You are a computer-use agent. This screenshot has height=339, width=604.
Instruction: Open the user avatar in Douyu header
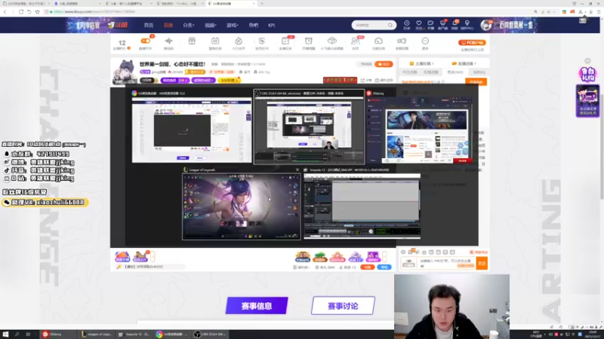(486, 25)
